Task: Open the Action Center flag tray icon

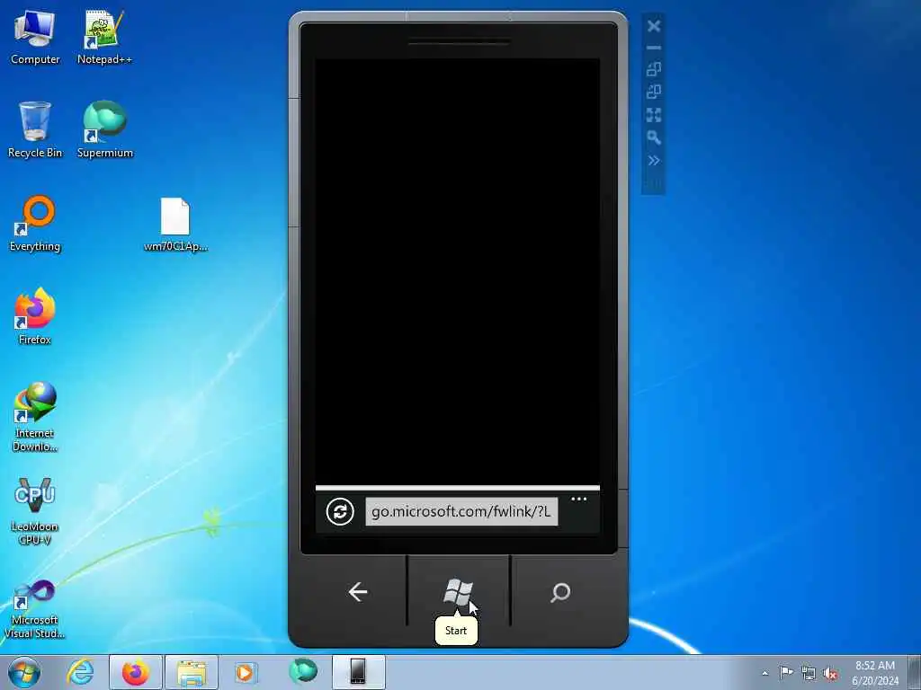Action: 786,672
